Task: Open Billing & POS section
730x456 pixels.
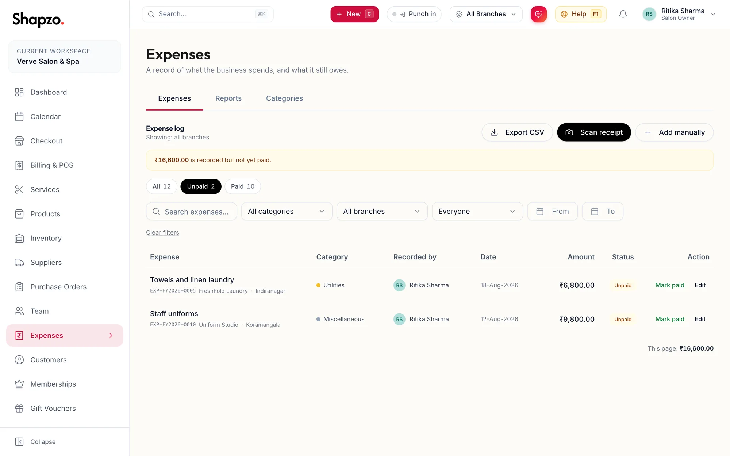Action: coord(65,165)
